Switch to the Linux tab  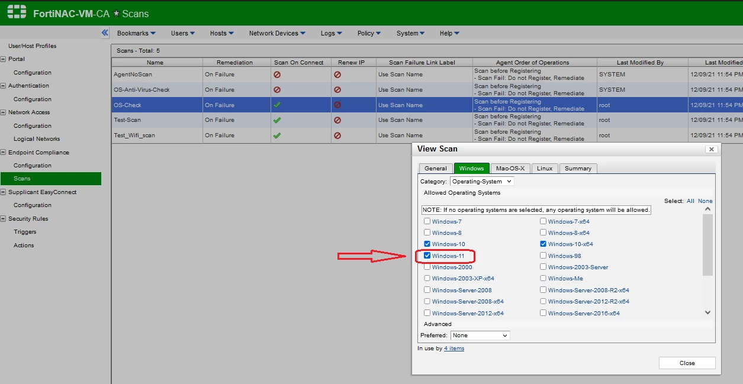pos(545,169)
